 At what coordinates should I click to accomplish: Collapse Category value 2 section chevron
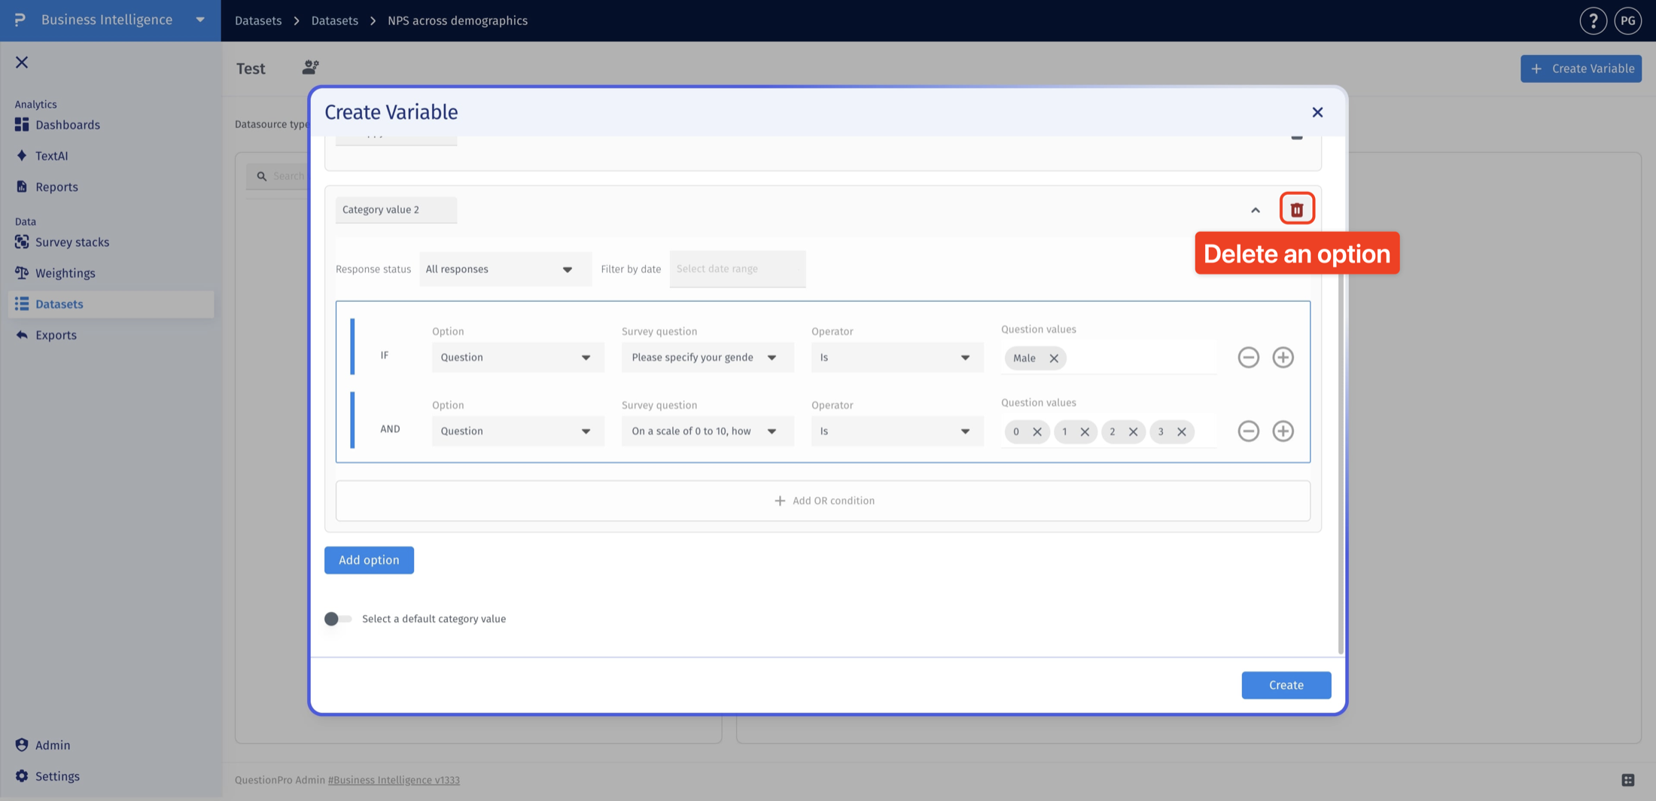pos(1255,210)
